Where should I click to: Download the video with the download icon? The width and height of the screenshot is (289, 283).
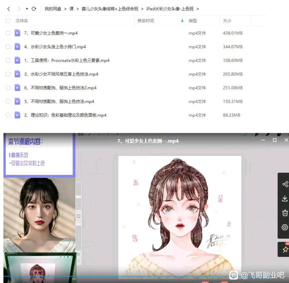[x=285, y=199]
